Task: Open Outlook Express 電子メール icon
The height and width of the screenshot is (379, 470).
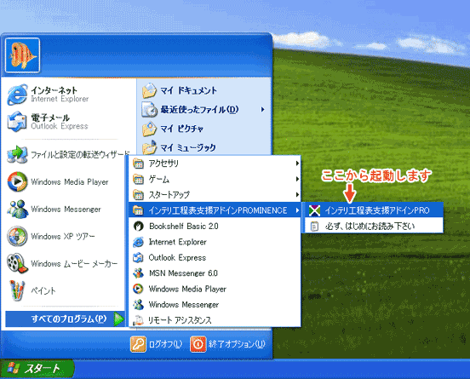Action: pos(17,122)
